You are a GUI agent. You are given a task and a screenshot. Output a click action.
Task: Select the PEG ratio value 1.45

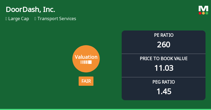(164, 91)
